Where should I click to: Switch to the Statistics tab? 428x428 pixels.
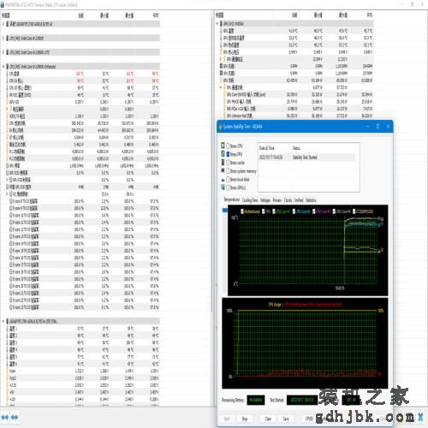[311, 200]
